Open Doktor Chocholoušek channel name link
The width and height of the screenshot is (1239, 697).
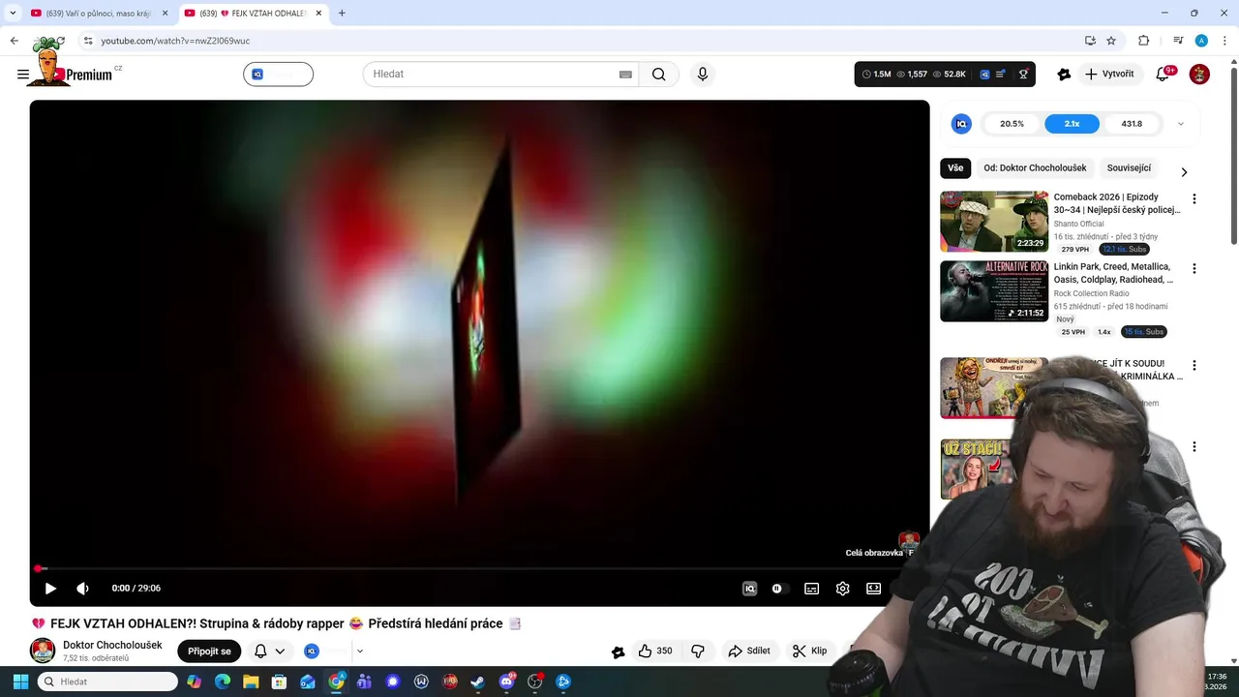point(112,645)
